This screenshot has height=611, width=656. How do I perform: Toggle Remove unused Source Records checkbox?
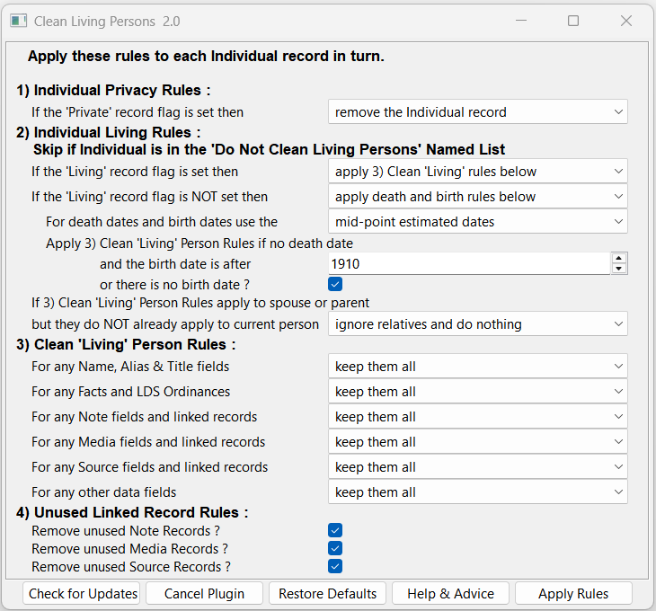(x=335, y=566)
